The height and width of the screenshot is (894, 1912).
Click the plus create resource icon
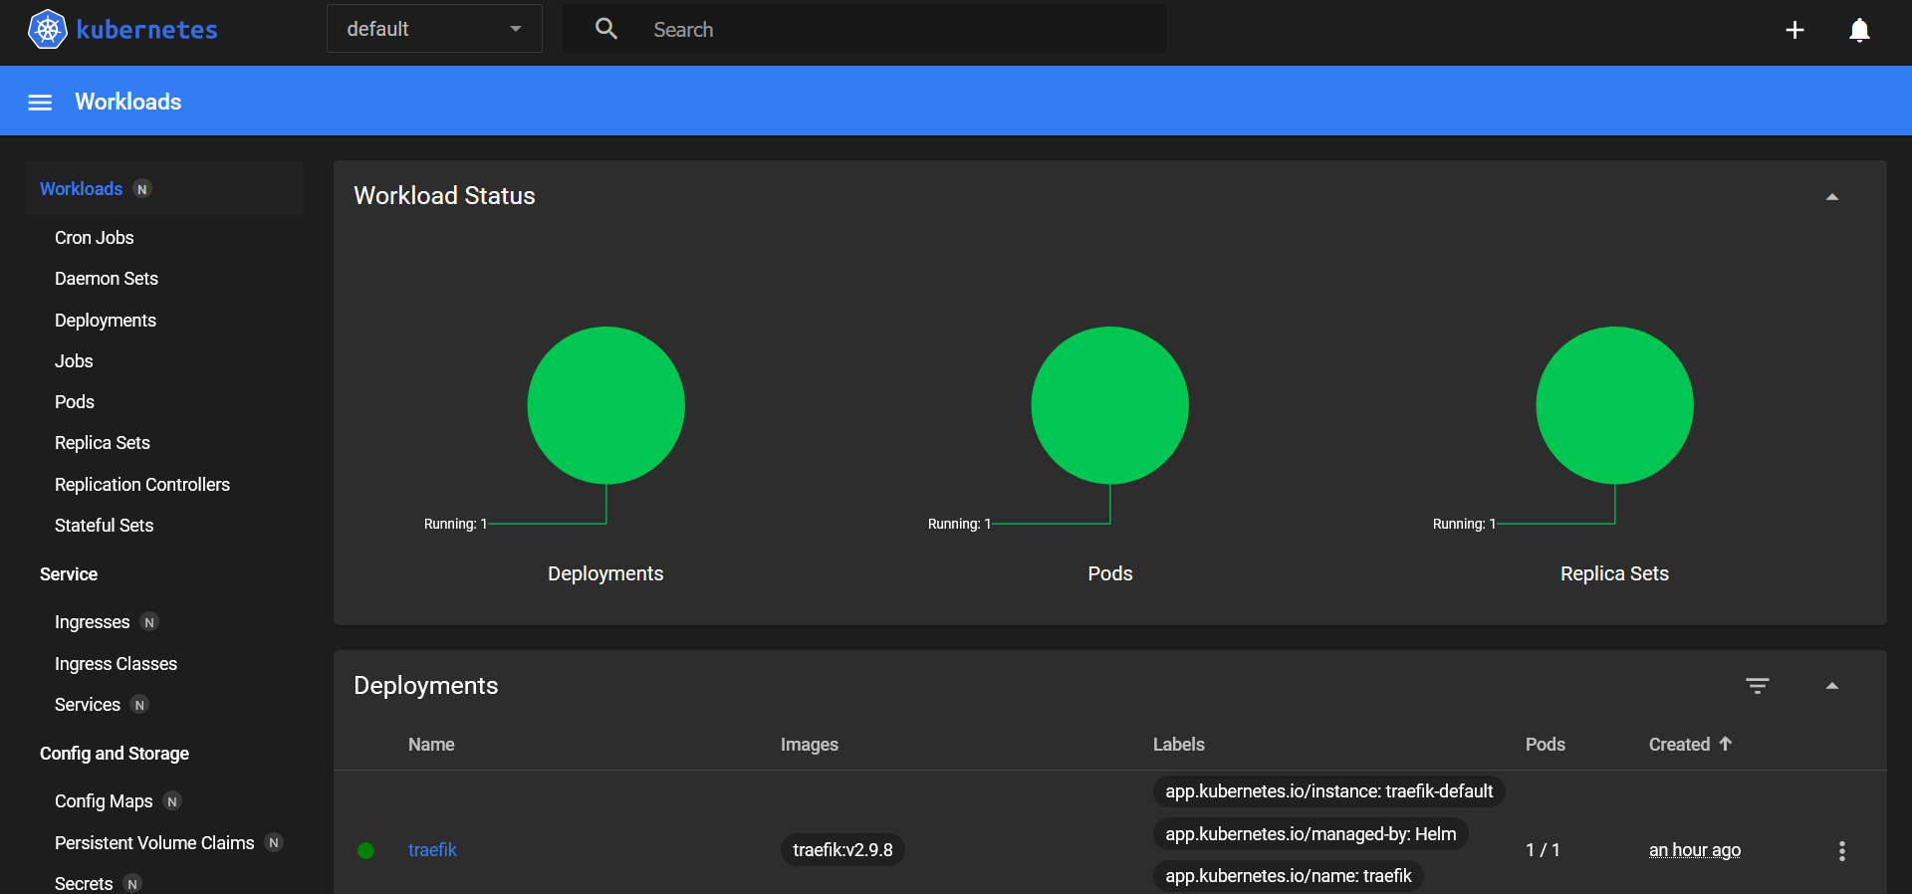point(1794,30)
